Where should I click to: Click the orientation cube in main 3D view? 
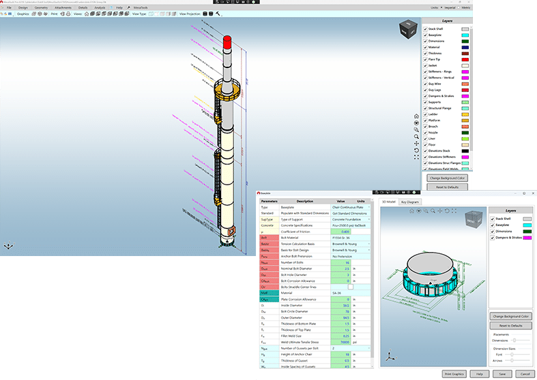click(x=408, y=29)
